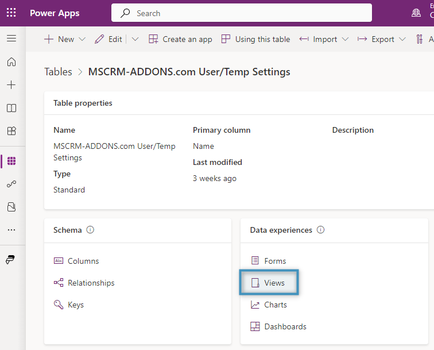The image size is (434, 350).
Task: Open the Learn book icon in sidebar
Action: 11,108
